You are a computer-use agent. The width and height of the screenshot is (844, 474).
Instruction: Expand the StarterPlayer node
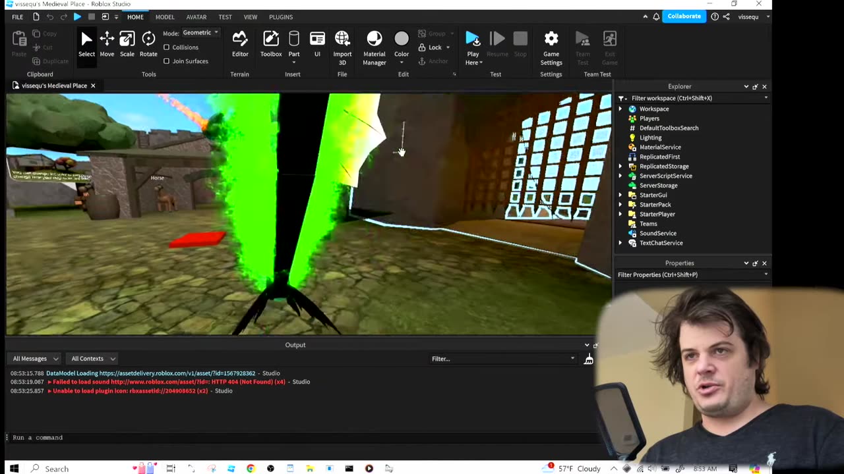click(x=620, y=215)
